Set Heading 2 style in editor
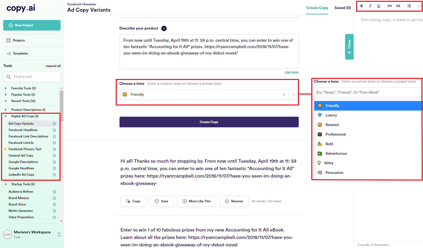The image size is (423, 248). (398, 6)
